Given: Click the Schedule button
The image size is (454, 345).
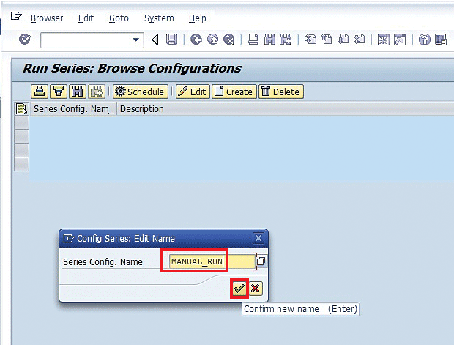Looking at the screenshot, I should (140, 92).
